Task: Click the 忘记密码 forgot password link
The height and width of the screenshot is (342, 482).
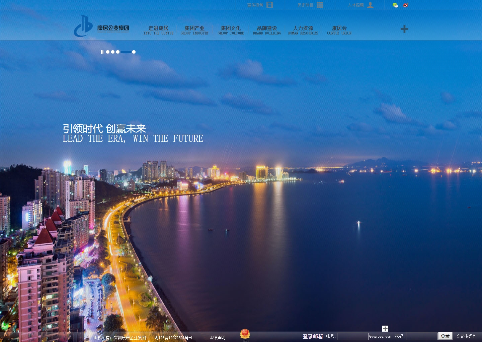Action: [x=466, y=336]
